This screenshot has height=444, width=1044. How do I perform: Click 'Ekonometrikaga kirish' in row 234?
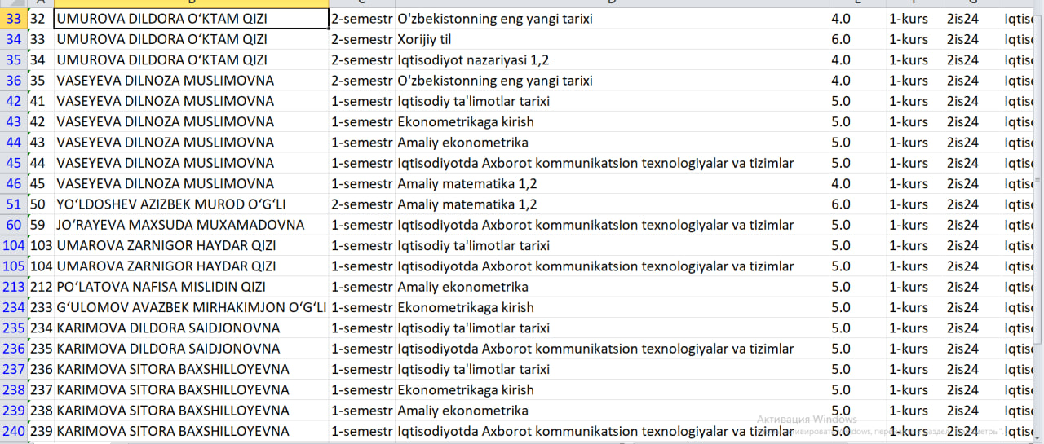click(612, 307)
